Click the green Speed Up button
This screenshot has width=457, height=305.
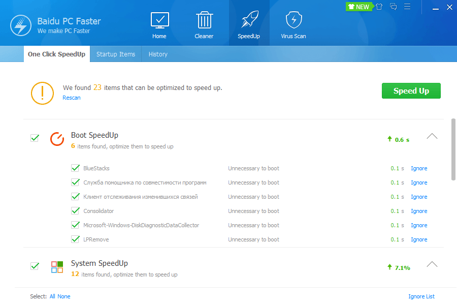click(411, 91)
